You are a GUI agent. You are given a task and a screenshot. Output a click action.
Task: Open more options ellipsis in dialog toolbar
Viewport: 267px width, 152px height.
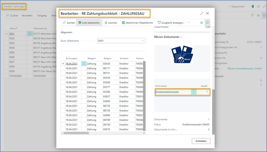188,23
